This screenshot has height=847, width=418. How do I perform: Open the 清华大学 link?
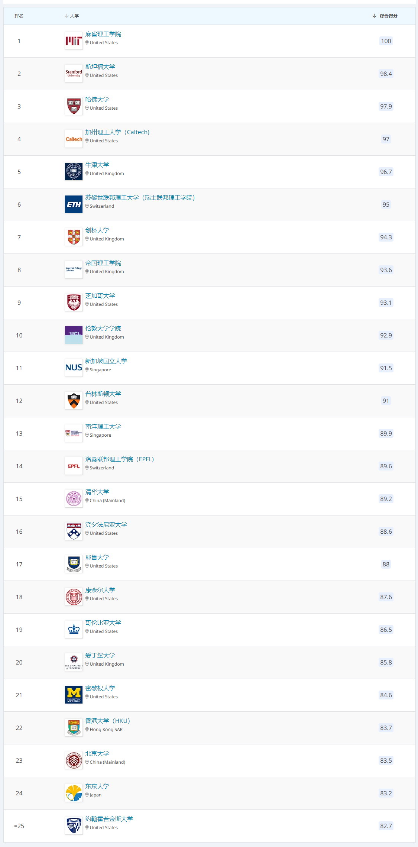[x=97, y=492]
